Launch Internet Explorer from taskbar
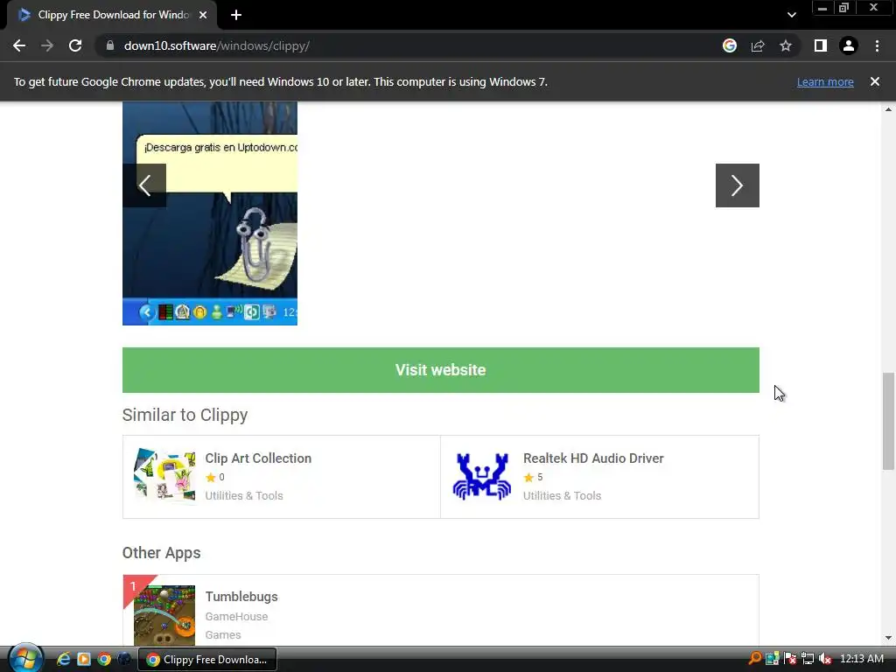This screenshot has width=896, height=672. click(x=63, y=659)
